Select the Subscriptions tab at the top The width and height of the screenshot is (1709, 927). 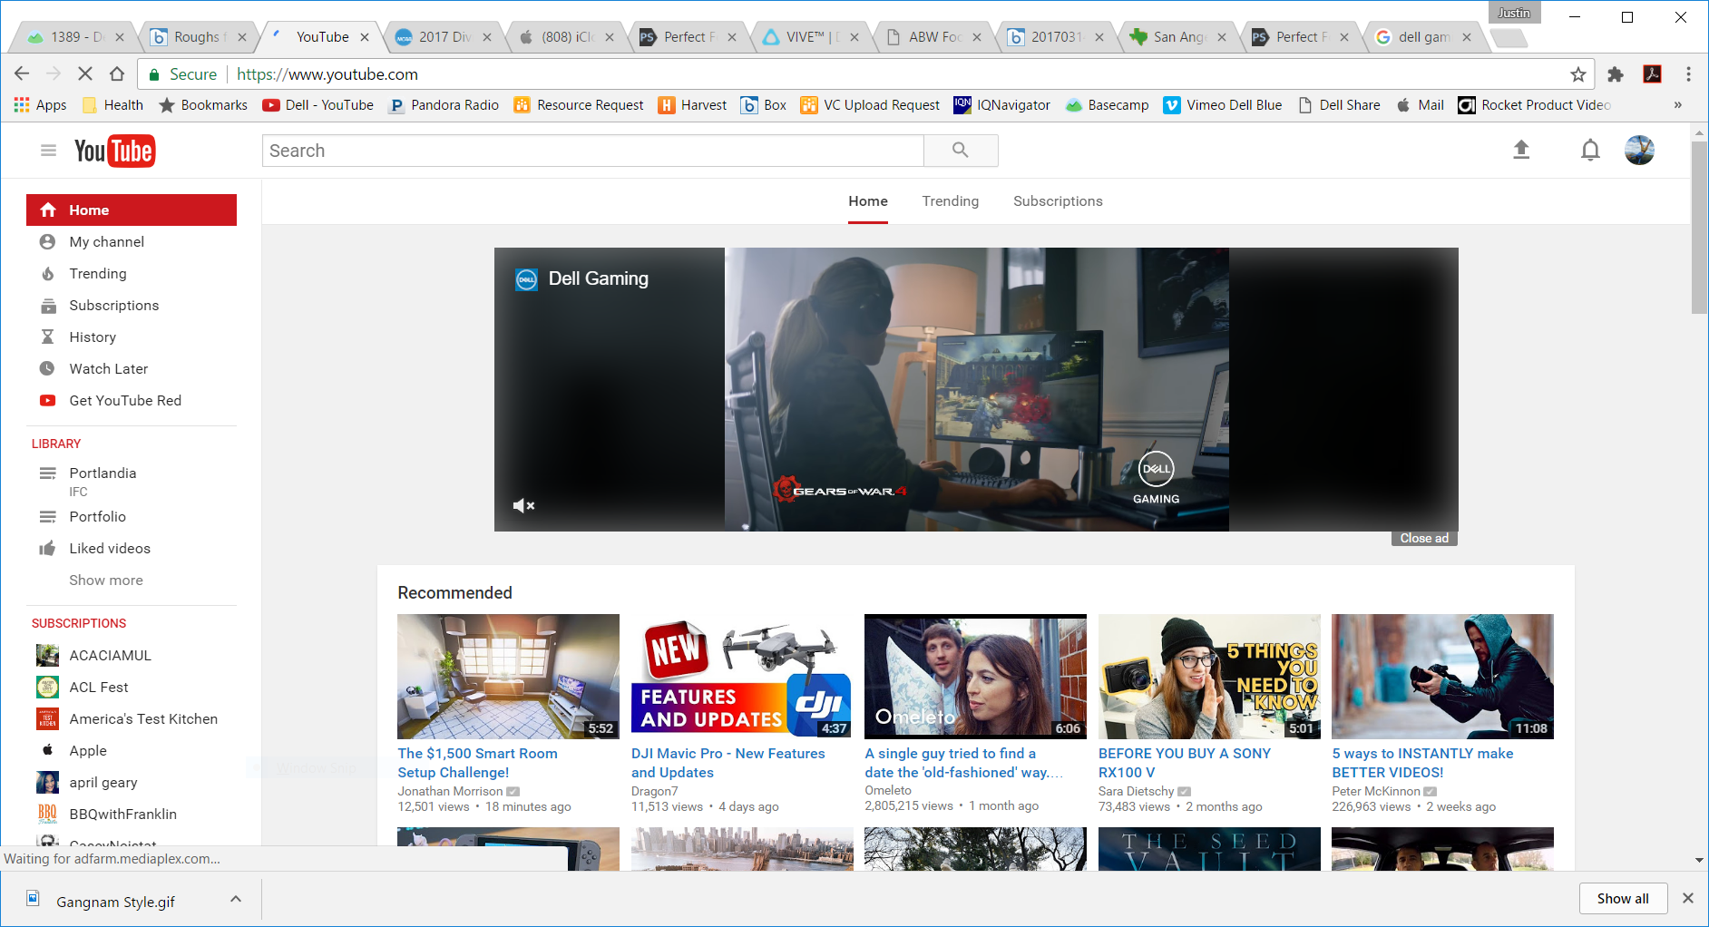coord(1058,201)
